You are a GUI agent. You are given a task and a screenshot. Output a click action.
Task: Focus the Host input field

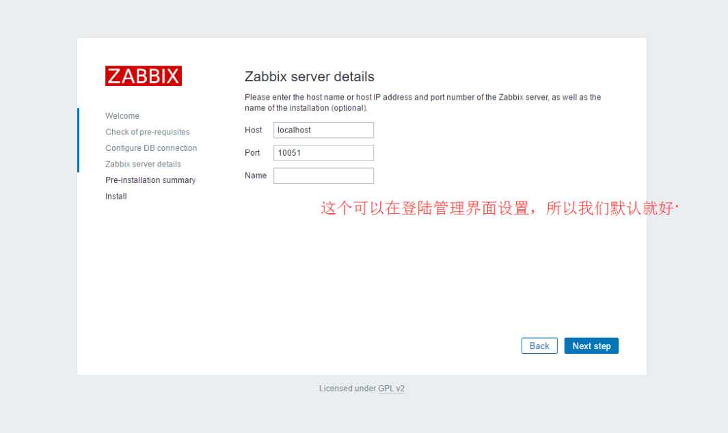point(323,130)
